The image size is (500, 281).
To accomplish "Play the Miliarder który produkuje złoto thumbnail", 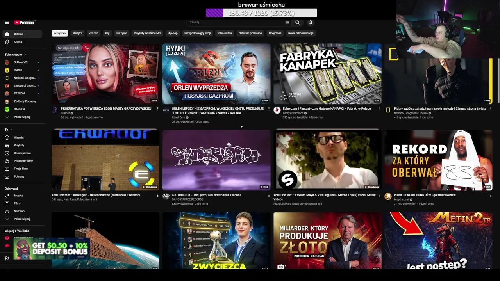I will [327, 240].
